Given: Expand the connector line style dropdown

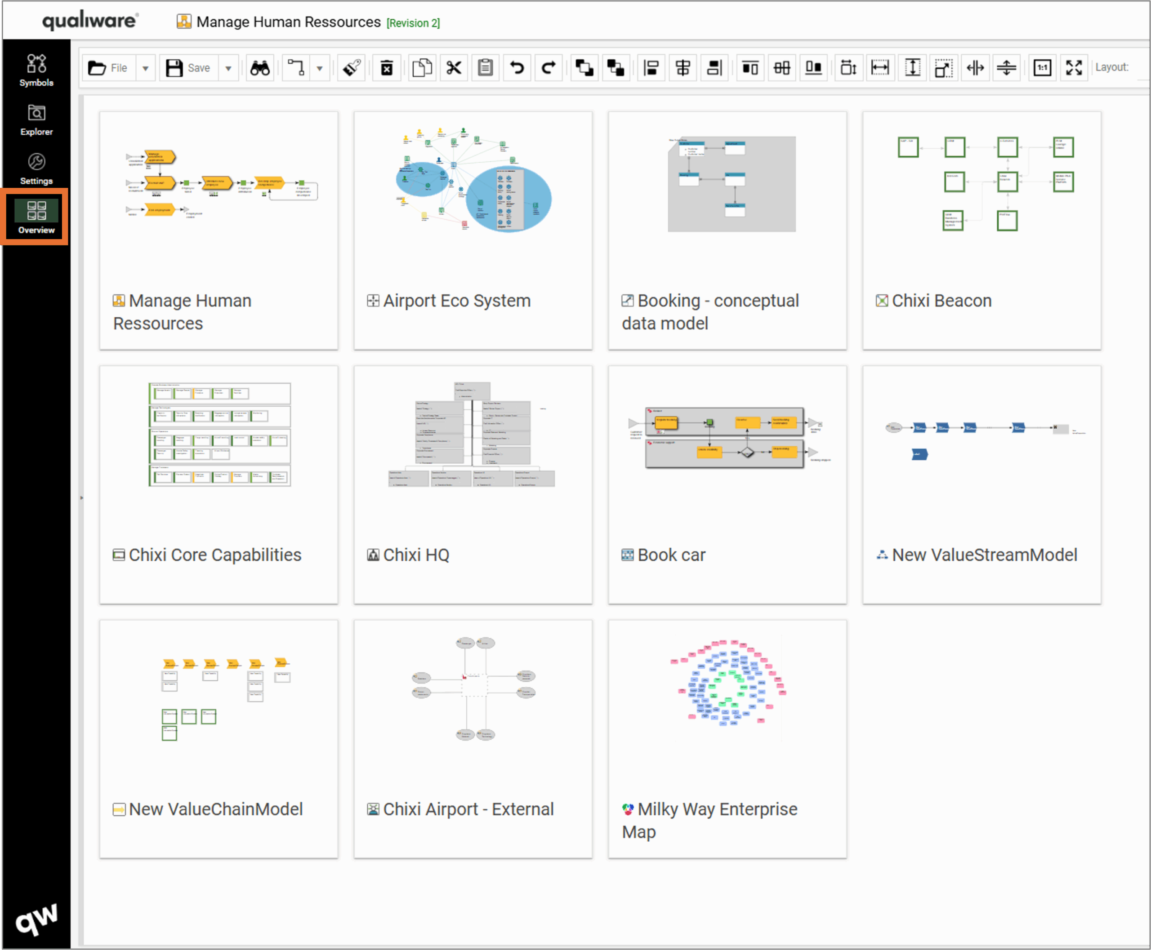Looking at the screenshot, I should [320, 67].
